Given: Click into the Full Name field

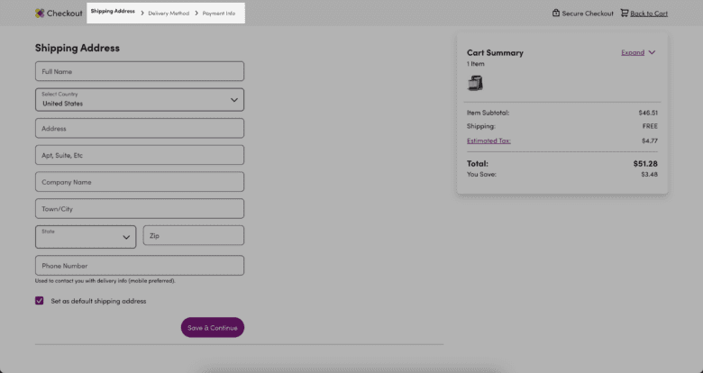Looking at the screenshot, I should (x=140, y=71).
